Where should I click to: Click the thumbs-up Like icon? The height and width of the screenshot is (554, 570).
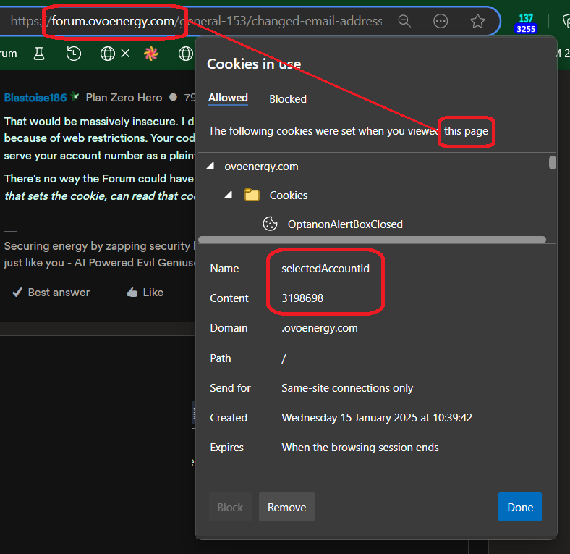pos(132,292)
